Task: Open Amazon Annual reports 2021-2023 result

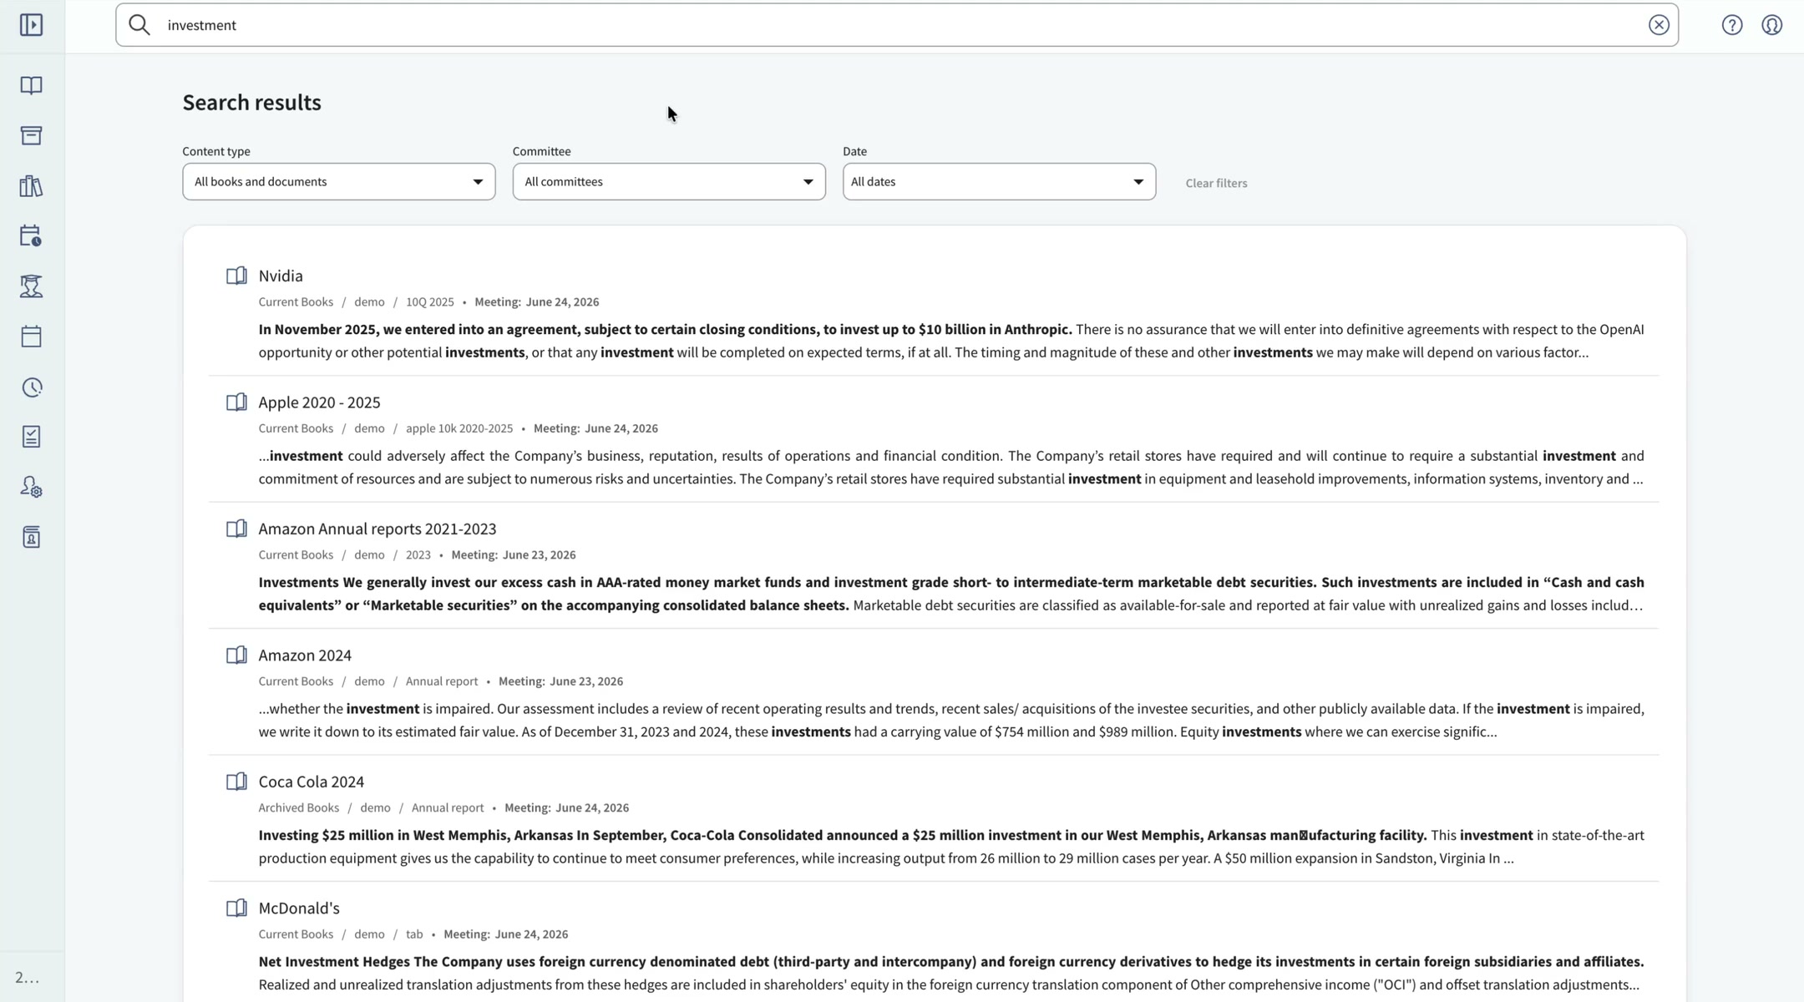Action: (x=377, y=529)
